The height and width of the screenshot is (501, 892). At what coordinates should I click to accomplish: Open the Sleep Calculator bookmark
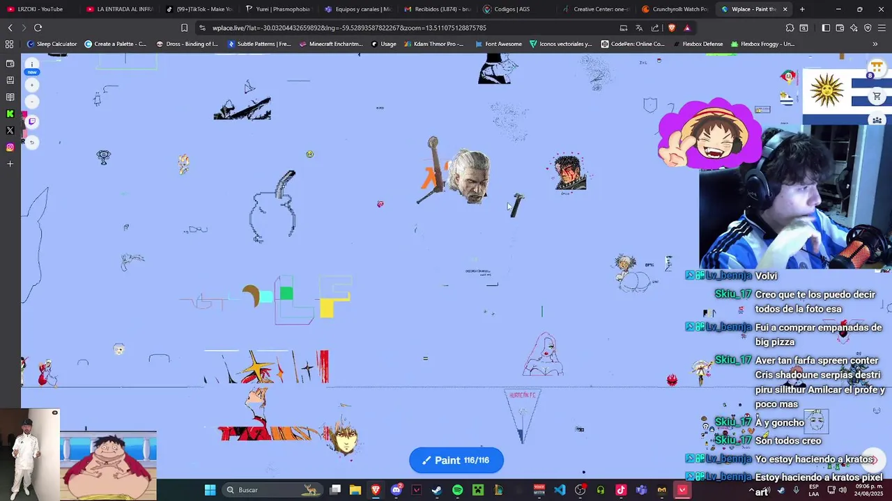tap(52, 44)
